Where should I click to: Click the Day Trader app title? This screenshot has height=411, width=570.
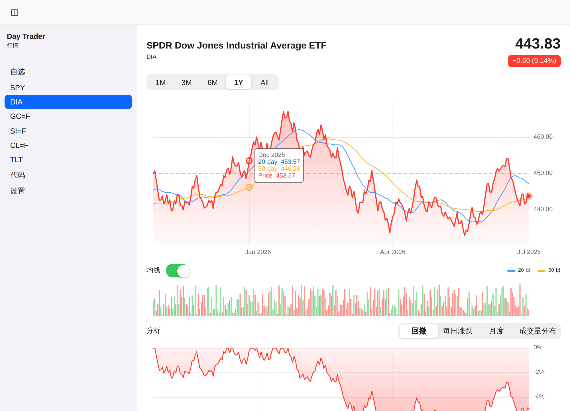point(26,36)
